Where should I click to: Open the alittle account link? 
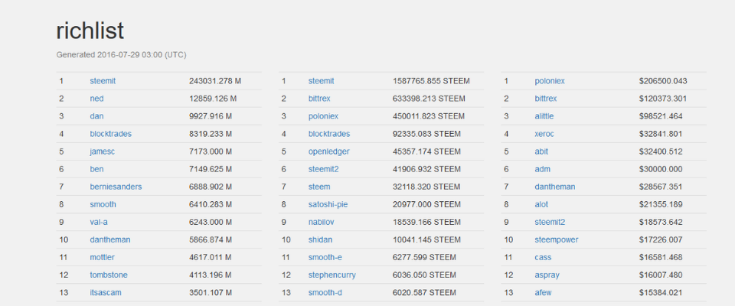coord(544,116)
